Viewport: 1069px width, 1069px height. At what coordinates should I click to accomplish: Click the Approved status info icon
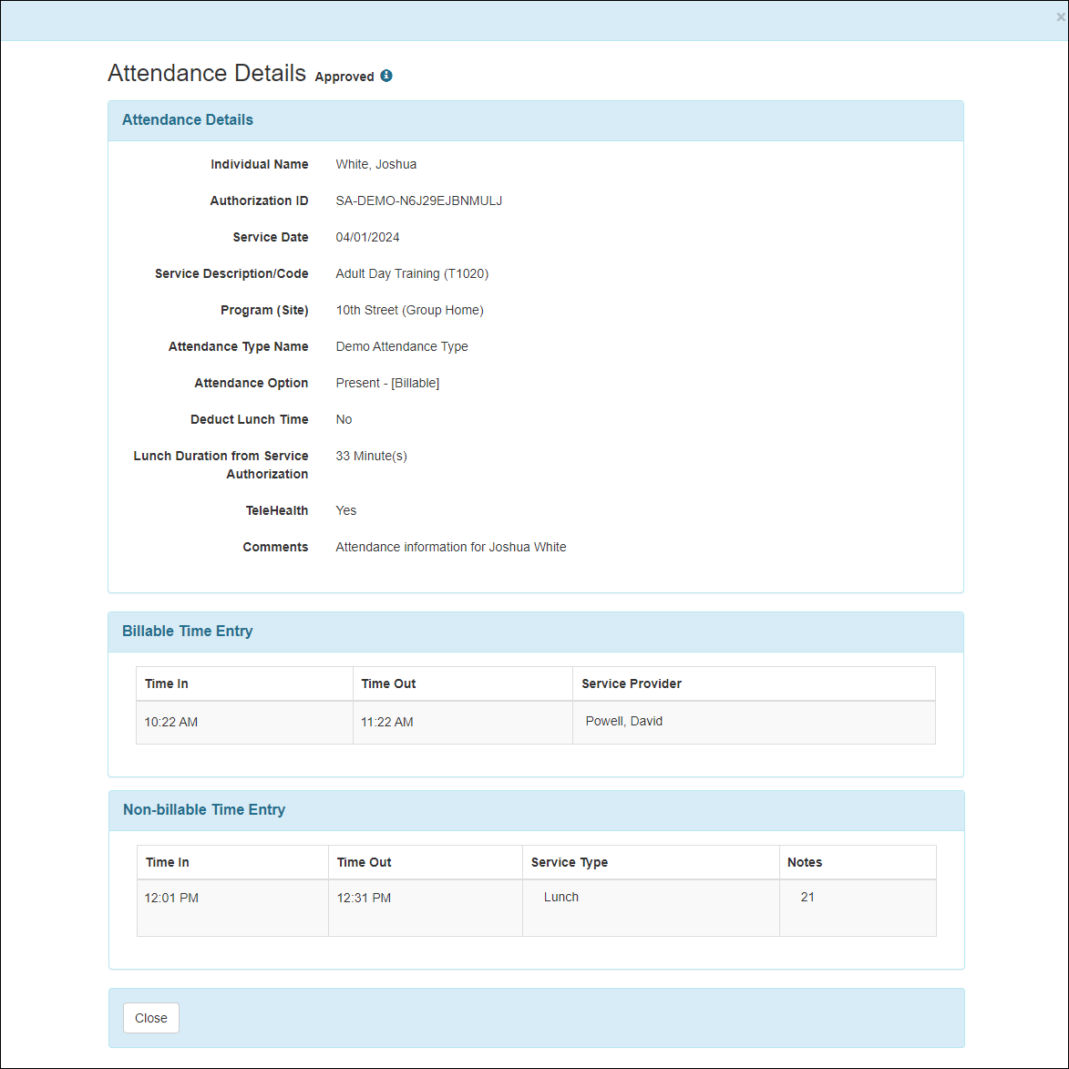coord(385,76)
